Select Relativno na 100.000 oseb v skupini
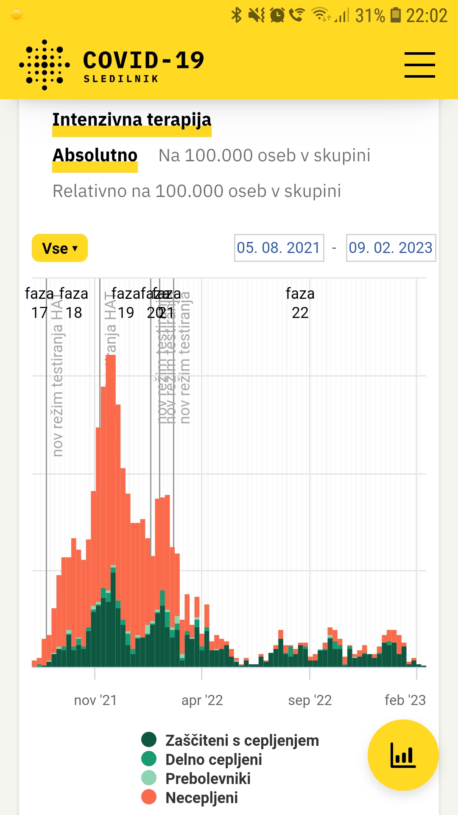The width and height of the screenshot is (458, 815). [x=197, y=191]
